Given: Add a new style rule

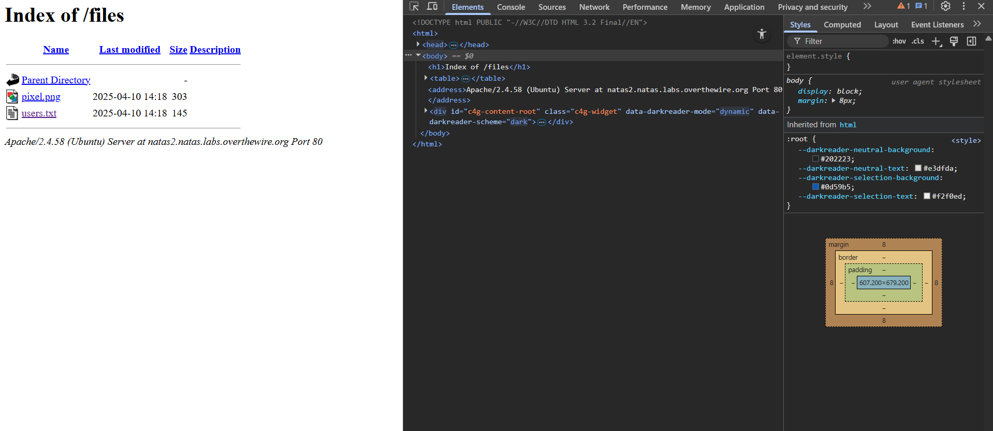Looking at the screenshot, I should tap(936, 41).
